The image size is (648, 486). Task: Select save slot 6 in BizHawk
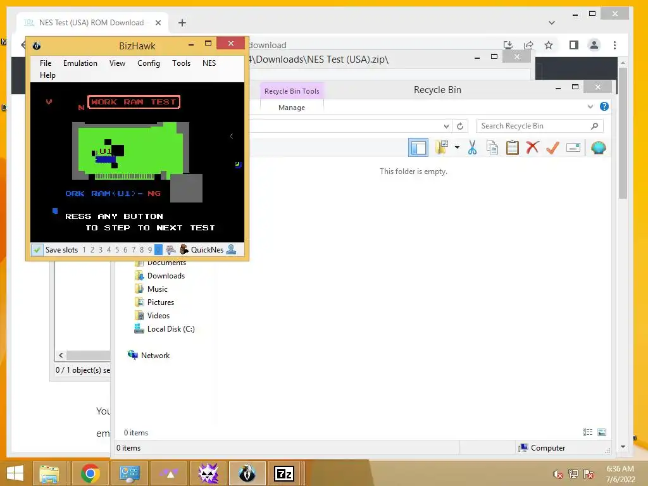point(125,249)
